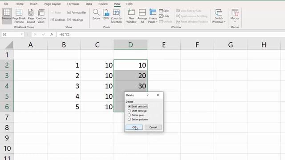Switch to the Review tab
Viewport: 285px width, 160px height.
[103, 4]
